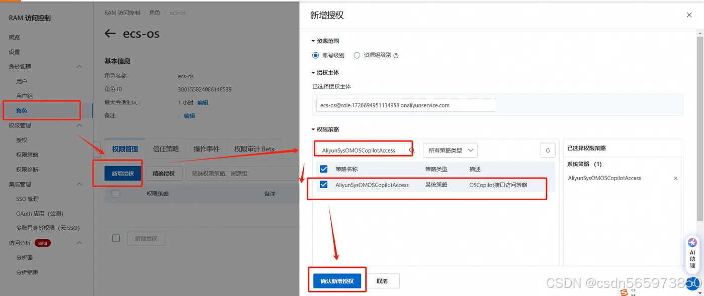Toggle the select-all checkbox above policy list
This screenshot has width=704, height=296.
coord(323,169)
